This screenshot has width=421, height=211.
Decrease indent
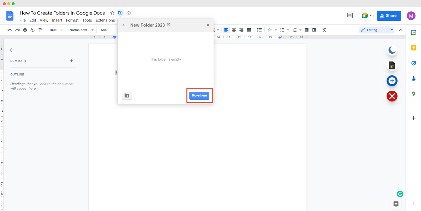tap(307, 30)
